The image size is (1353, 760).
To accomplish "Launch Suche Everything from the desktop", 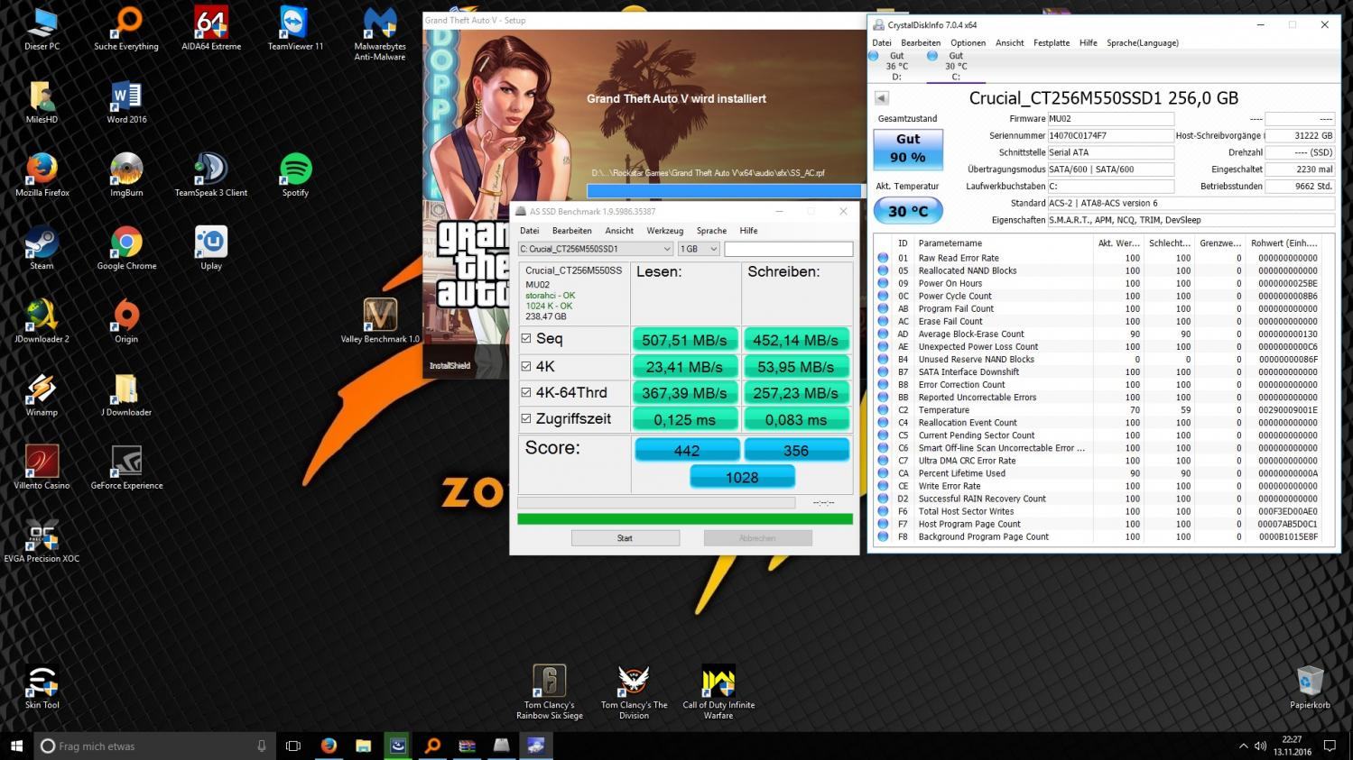I will click(x=126, y=30).
